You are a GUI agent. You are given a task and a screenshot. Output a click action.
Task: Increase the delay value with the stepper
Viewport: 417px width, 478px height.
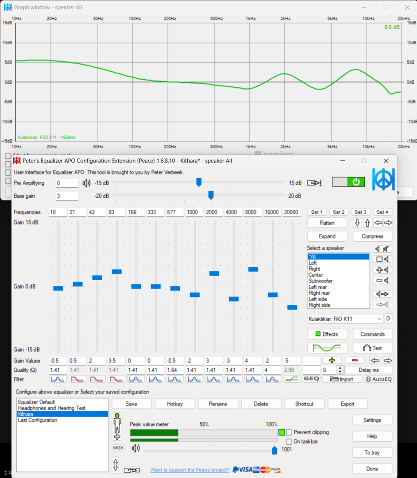[340, 368]
